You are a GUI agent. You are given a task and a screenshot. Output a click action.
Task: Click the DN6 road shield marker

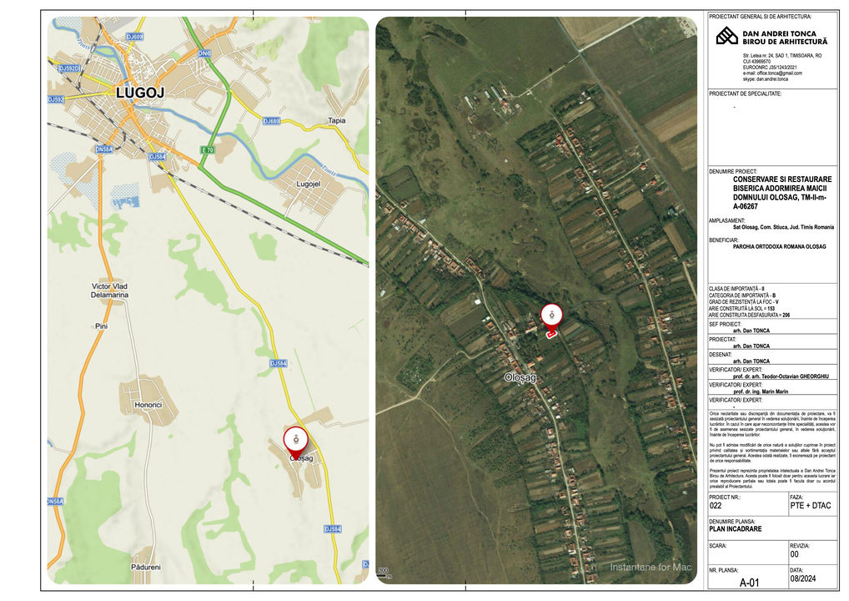204,53
